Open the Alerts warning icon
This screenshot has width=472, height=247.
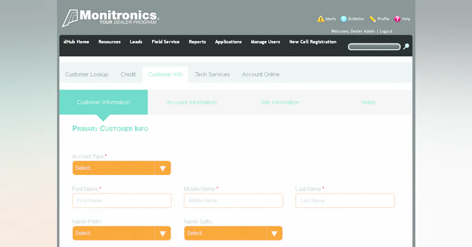pos(321,19)
